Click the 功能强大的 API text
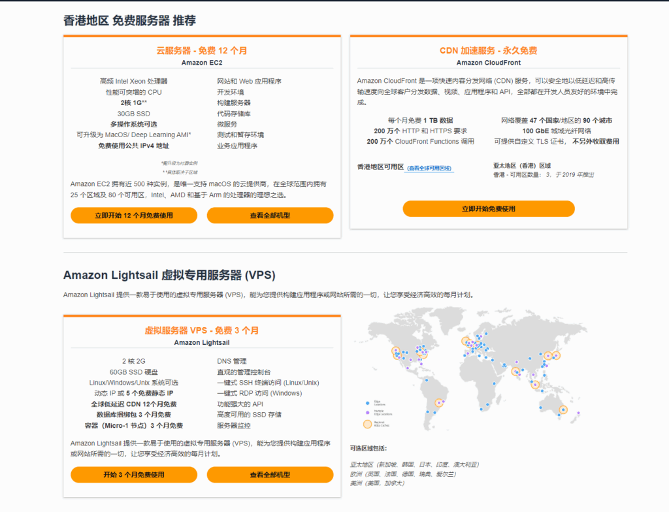 click(x=240, y=404)
